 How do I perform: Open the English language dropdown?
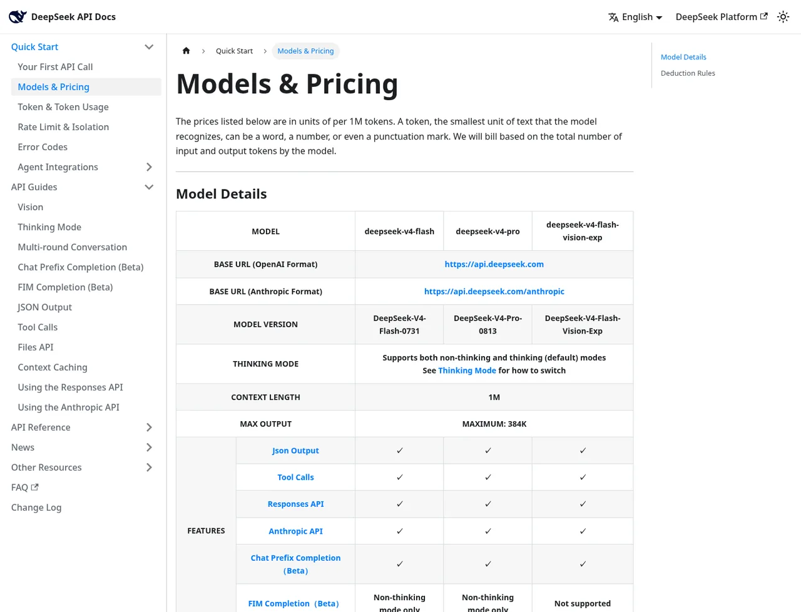pos(635,17)
